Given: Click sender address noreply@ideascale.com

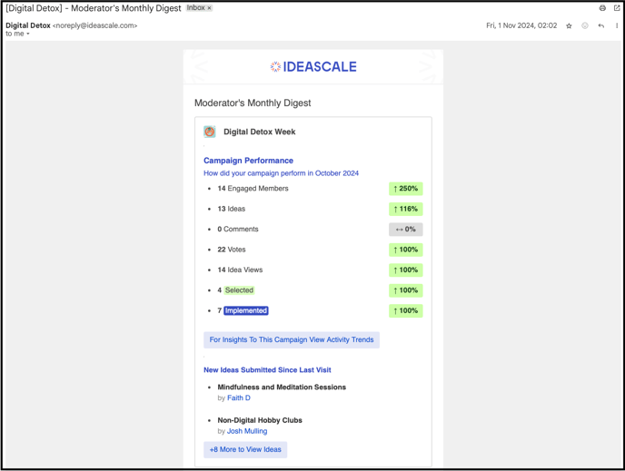Looking at the screenshot, I should [x=94, y=25].
